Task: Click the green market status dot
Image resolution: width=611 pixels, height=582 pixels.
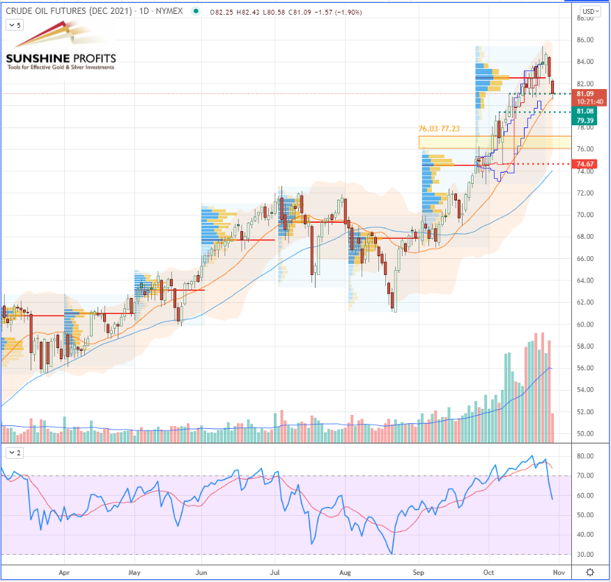Action: pyautogui.click(x=196, y=11)
